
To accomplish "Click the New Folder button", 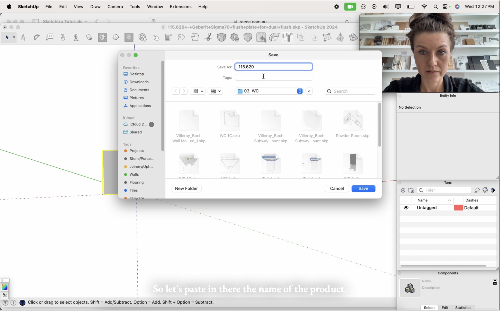I will coord(186,188).
